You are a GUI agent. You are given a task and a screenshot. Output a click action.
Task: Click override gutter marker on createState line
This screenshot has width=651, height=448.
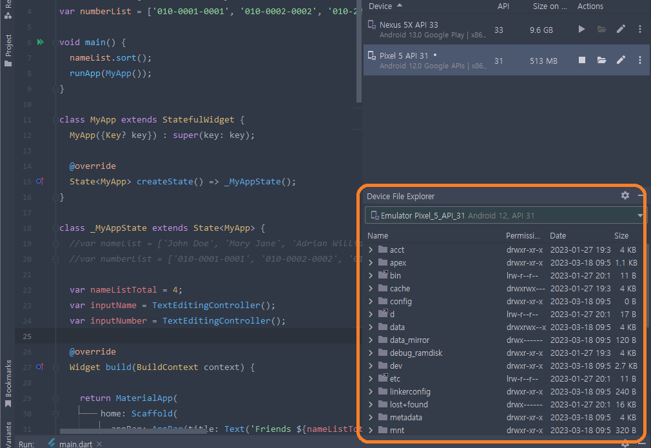coord(39,182)
